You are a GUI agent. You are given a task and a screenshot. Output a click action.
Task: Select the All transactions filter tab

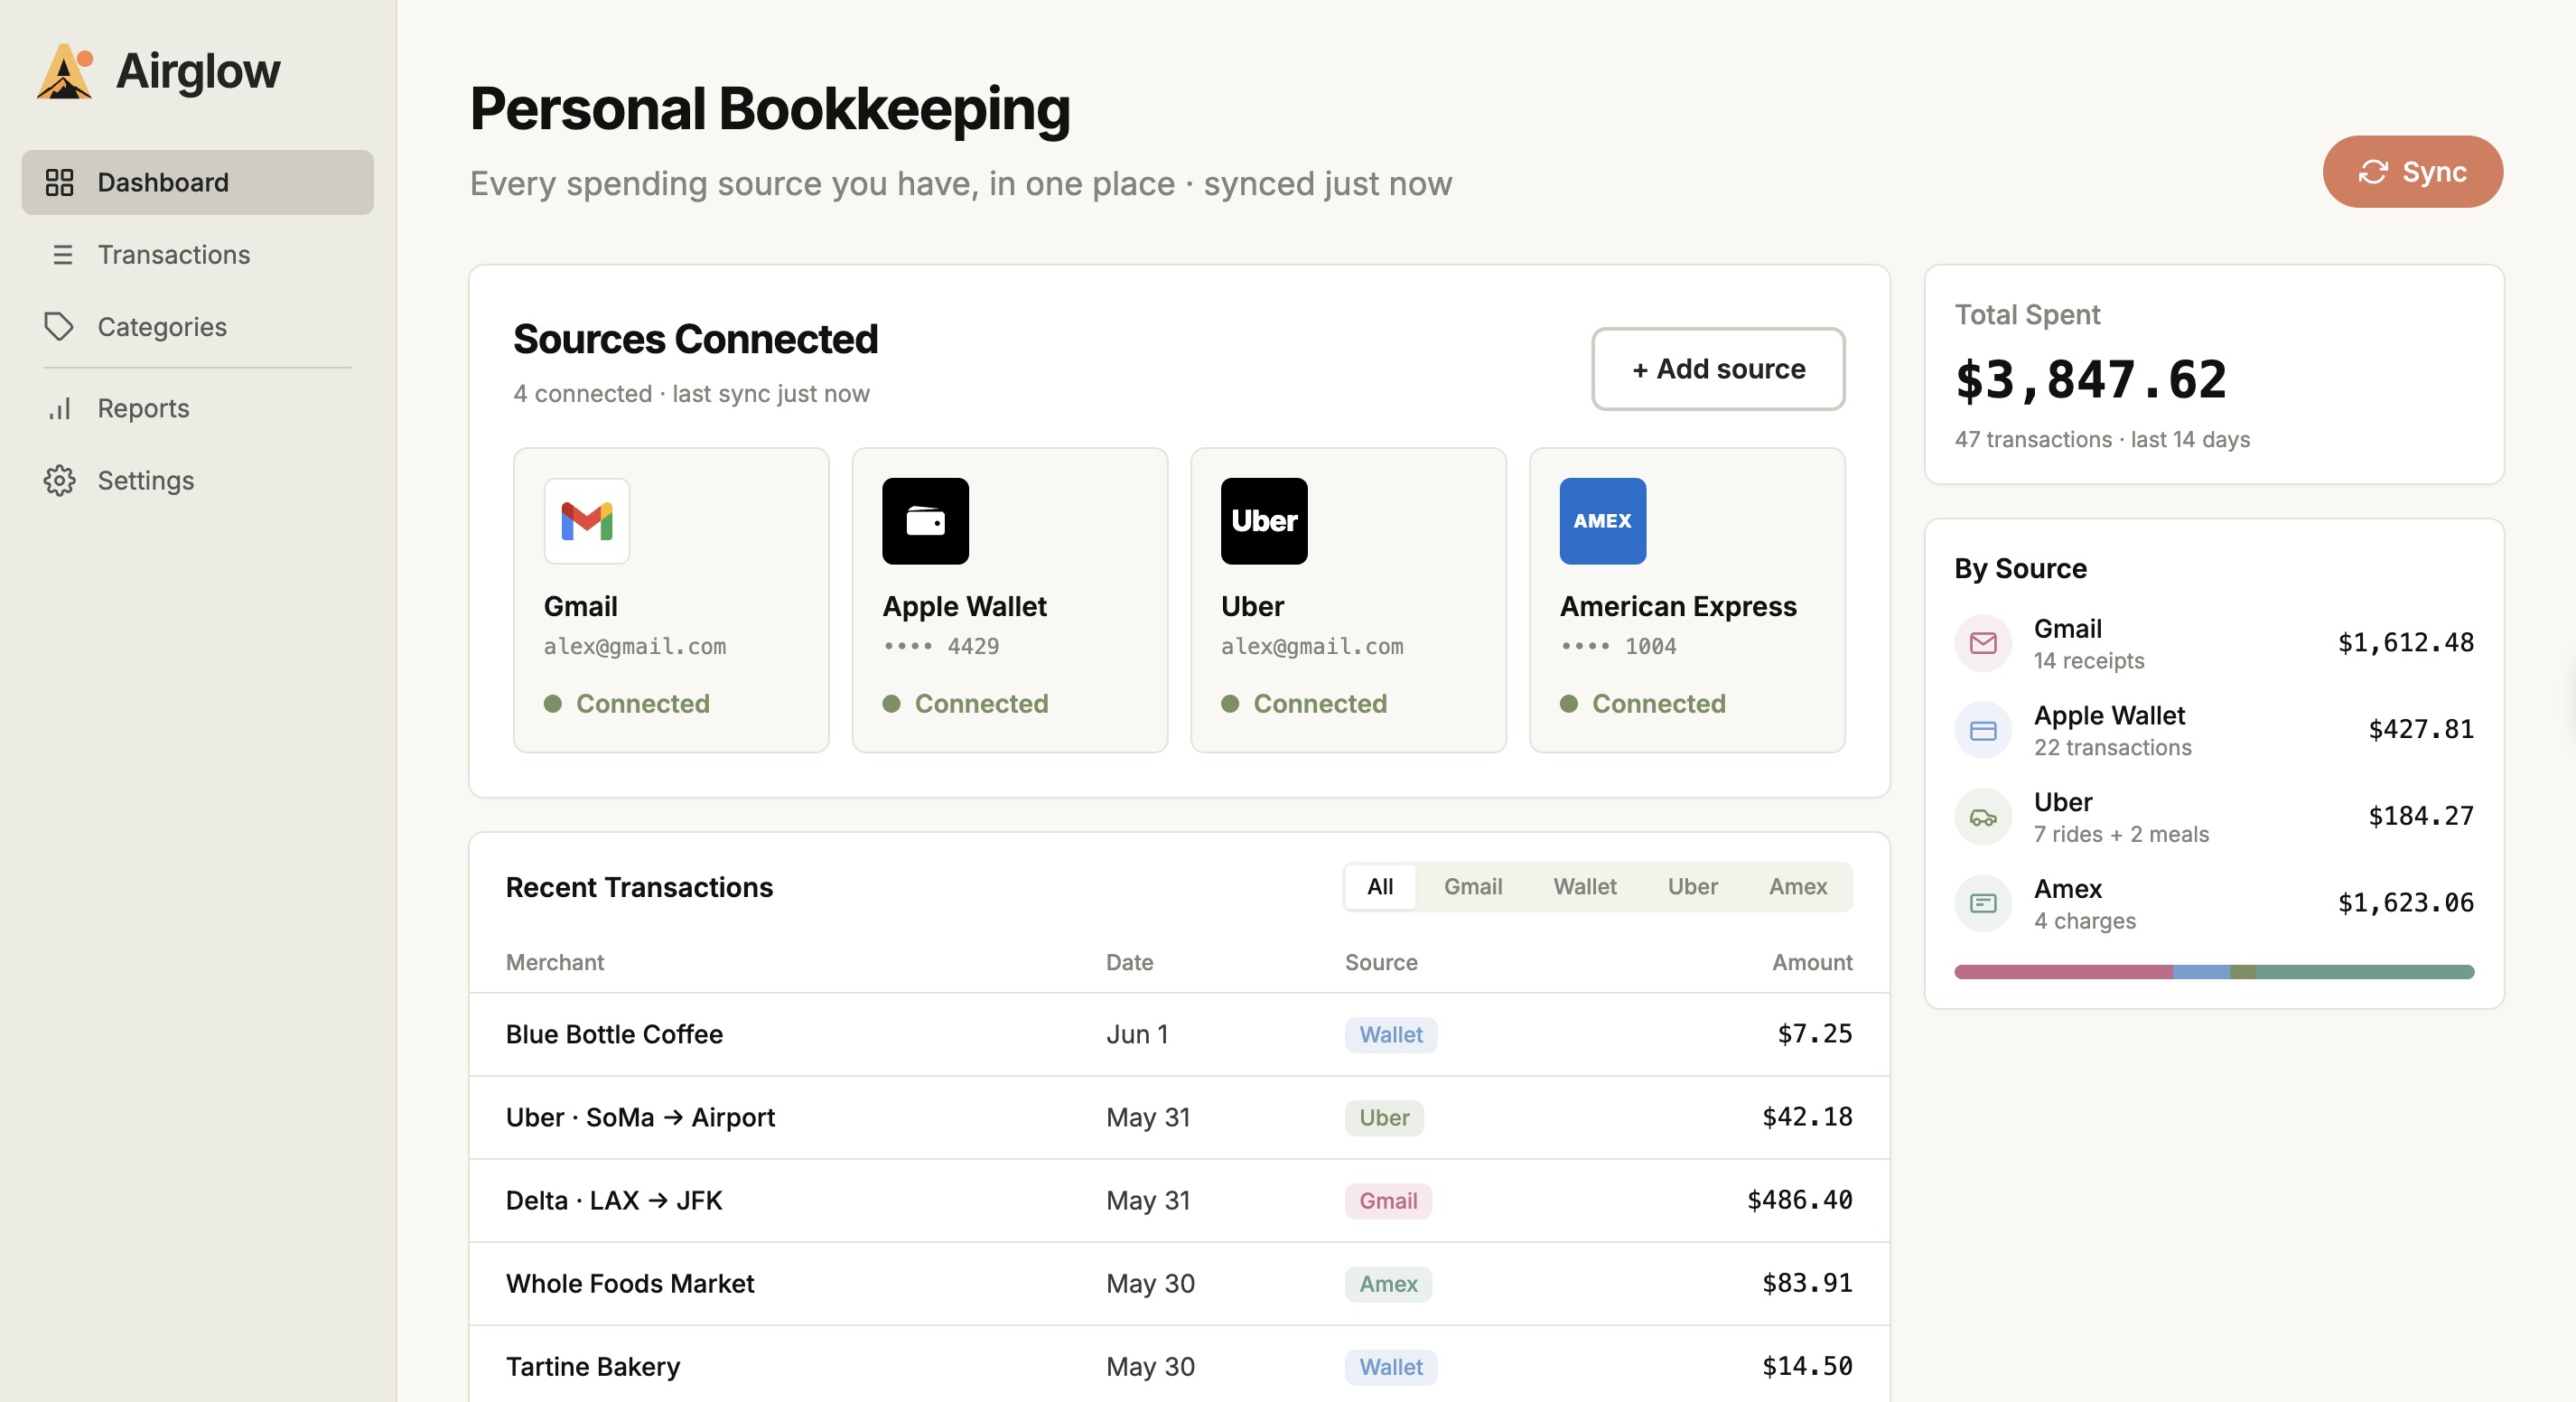click(1380, 886)
